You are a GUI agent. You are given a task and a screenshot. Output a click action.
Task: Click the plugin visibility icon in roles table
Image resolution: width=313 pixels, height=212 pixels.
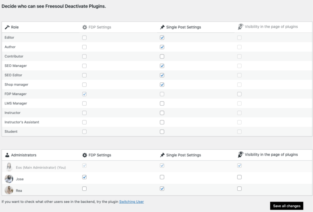coord(240,26)
